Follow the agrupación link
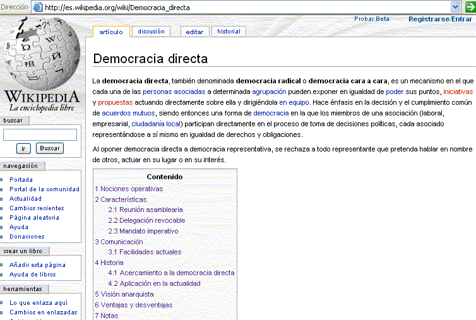Image resolution: width=476 pixels, height=320 pixels. point(269,92)
